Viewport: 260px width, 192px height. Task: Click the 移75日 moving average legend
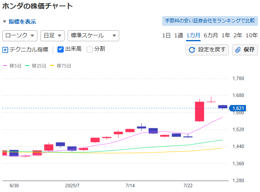tap(61, 66)
